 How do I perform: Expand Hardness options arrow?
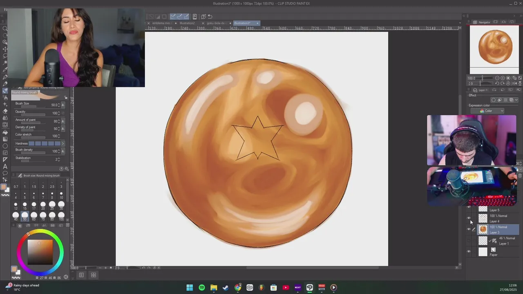63,143
